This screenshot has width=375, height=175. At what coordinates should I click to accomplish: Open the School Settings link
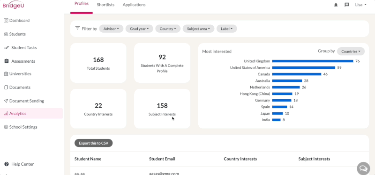23,127
